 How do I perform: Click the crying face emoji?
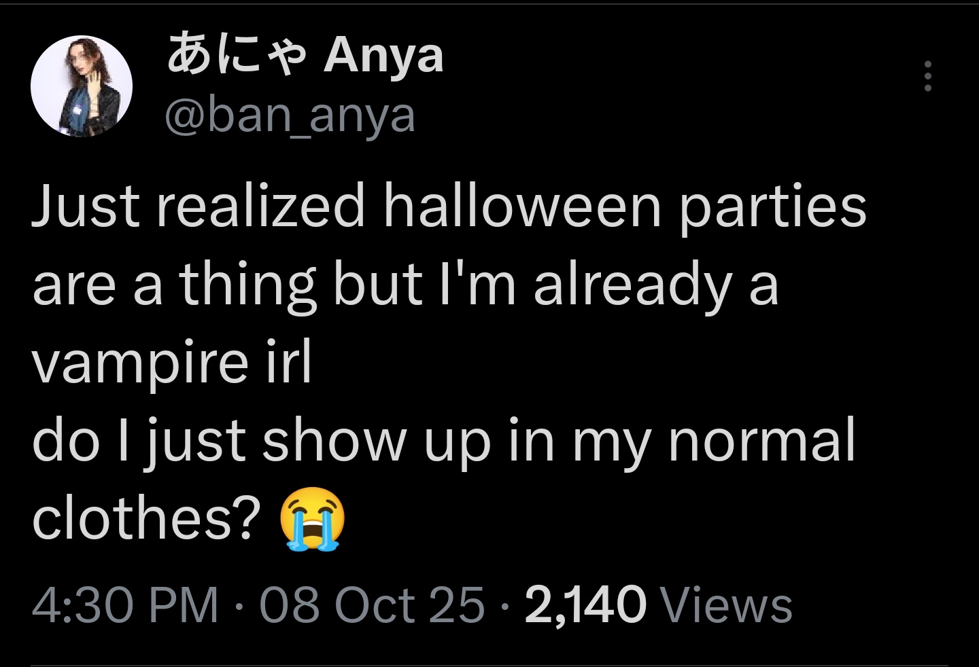pos(312,519)
